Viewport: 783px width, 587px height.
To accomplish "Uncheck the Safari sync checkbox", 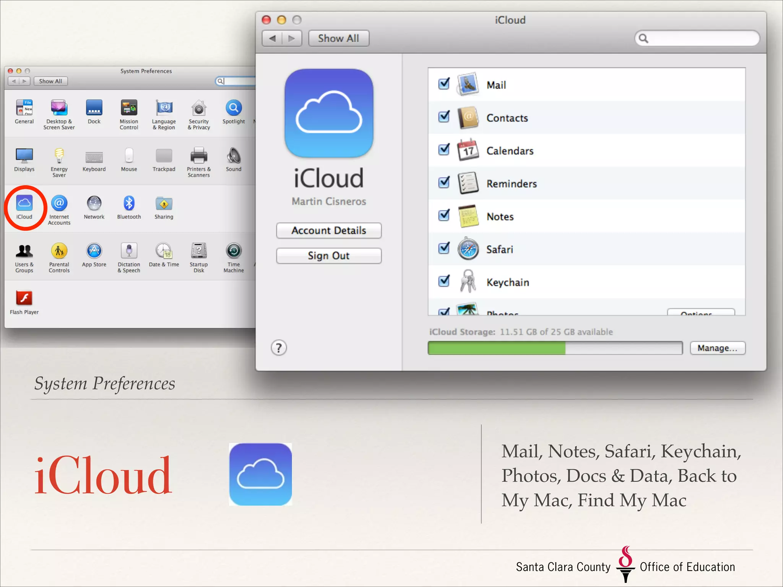I will (x=444, y=248).
